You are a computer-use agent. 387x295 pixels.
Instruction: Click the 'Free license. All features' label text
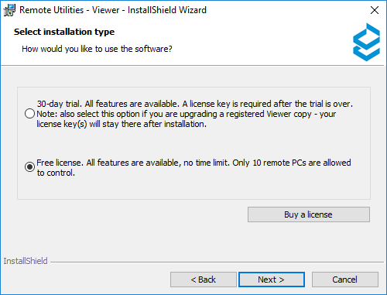[x=193, y=163]
